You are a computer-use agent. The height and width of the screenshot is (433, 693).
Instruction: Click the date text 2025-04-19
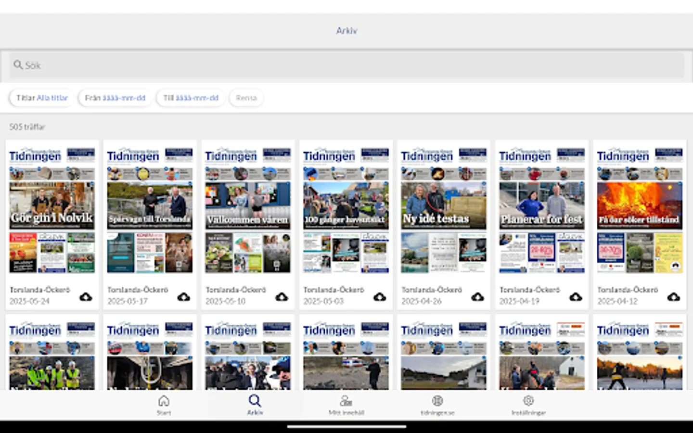click(519, 301)
